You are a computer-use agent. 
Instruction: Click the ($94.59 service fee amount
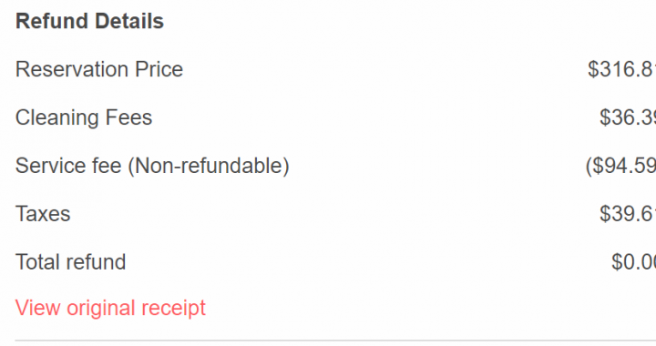[x=620, y=166]
